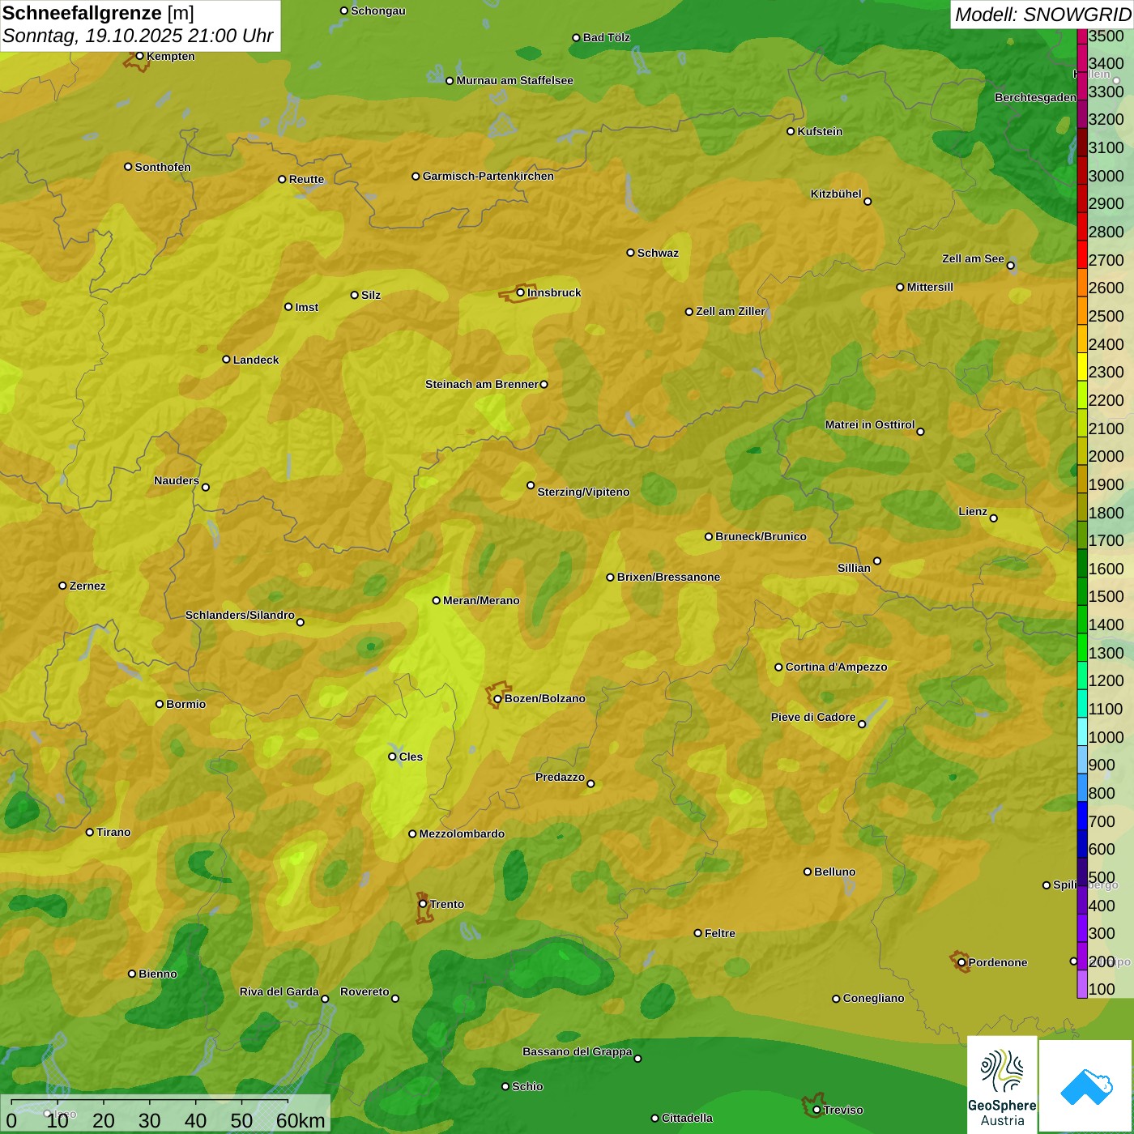Click the Conegliano label
This screenshot has height=1134, width=1134.
click(x=873, y=998)
